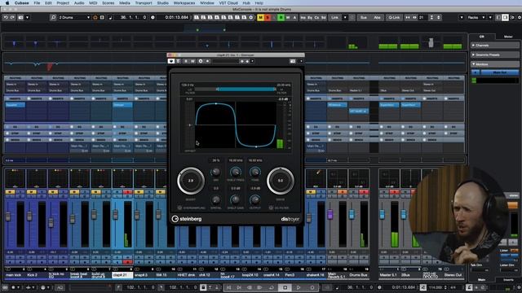522x293 pixels.
Task: Open the Transport menu
Action: [144, 3]
